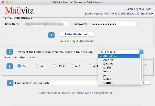Click the step 3 number badge
155x106 pixels.
(9, 66)
